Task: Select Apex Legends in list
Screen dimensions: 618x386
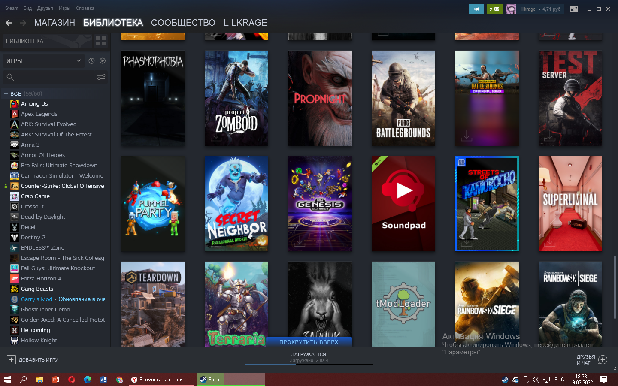Action: coord(39,114)
